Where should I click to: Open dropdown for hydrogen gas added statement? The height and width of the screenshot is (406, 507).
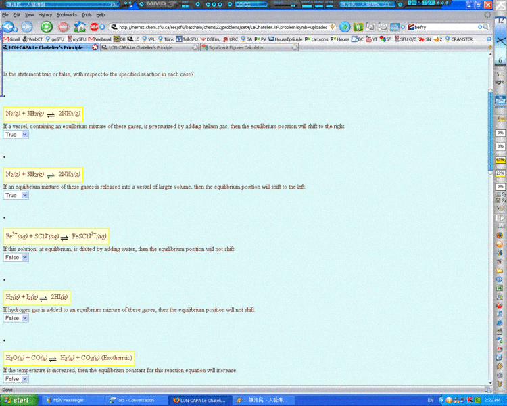coord(16,317)
